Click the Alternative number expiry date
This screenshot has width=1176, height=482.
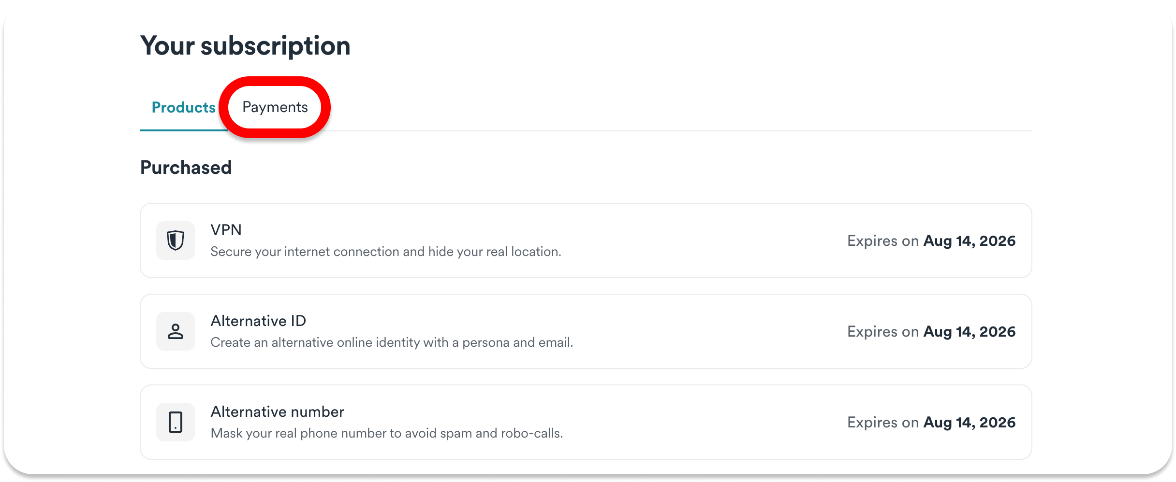coord(969,423)
